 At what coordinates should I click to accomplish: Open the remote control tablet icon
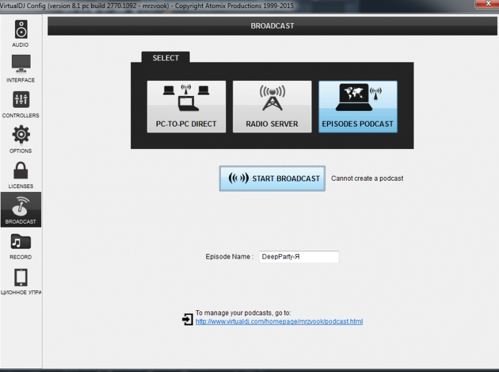(21, 277)
